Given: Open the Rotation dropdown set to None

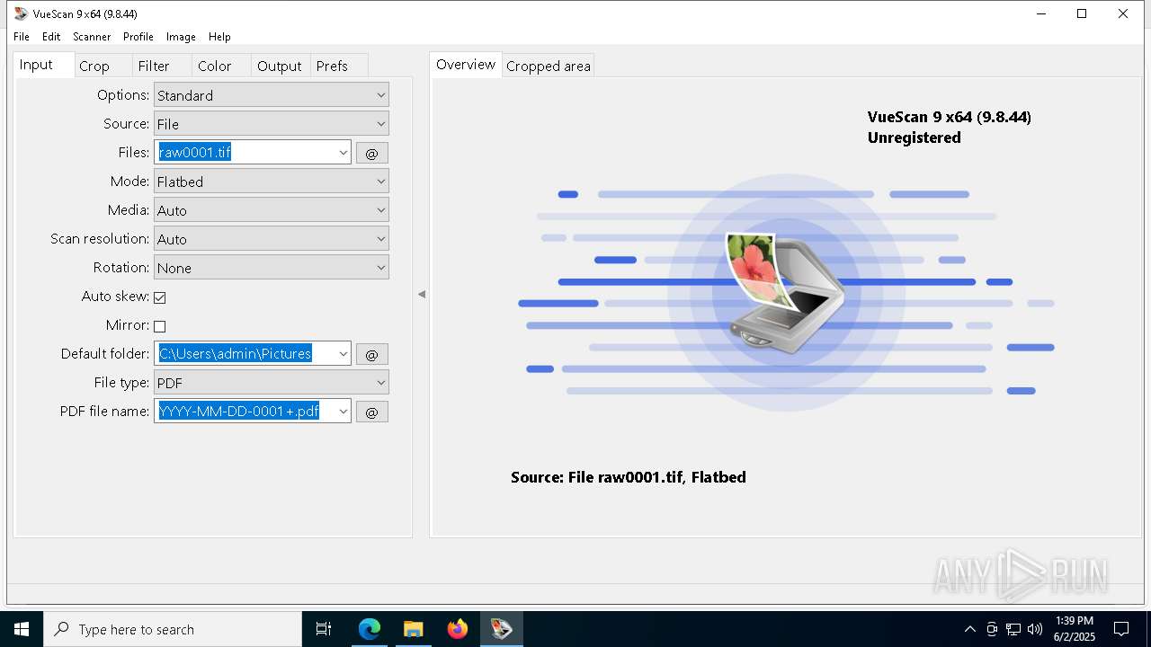Looking at the screenshot, I should click(x=271, y=268).
